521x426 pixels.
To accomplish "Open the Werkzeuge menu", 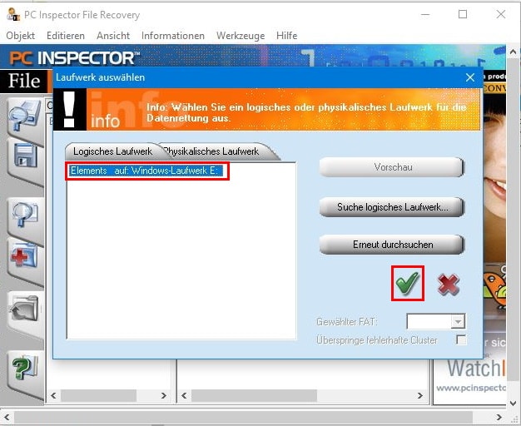I will point(241,36).
